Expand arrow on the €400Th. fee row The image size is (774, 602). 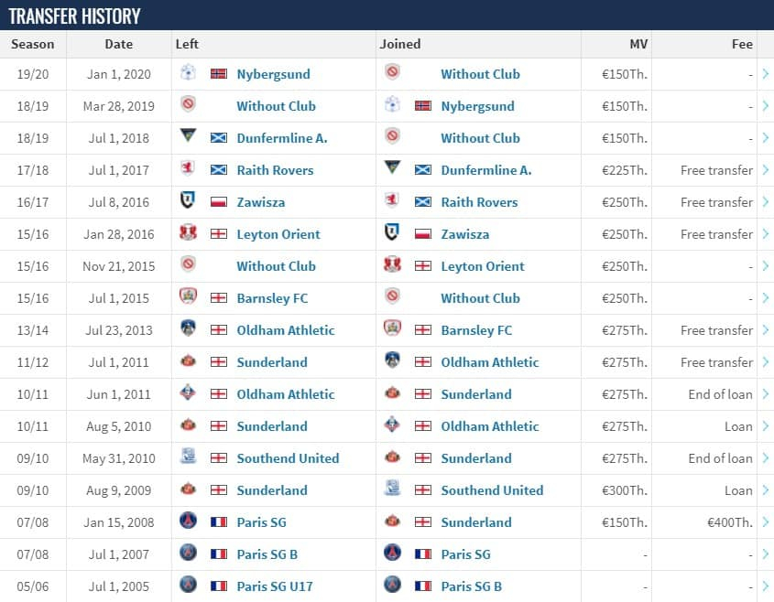click(765, 522)
